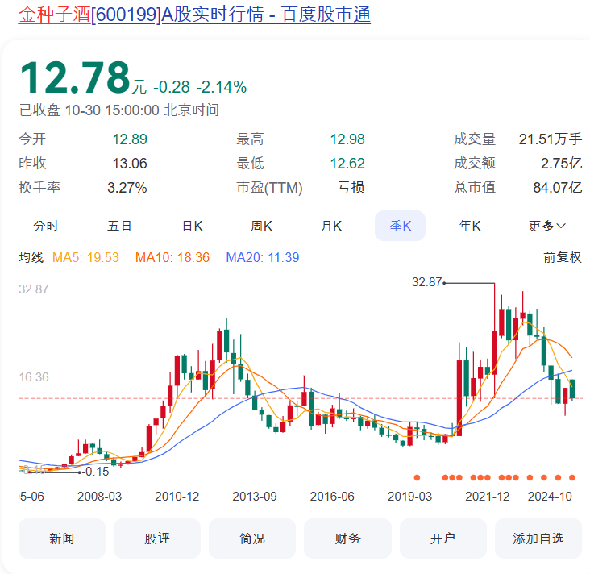Click the 今开 12.89 value

[130, 139]
